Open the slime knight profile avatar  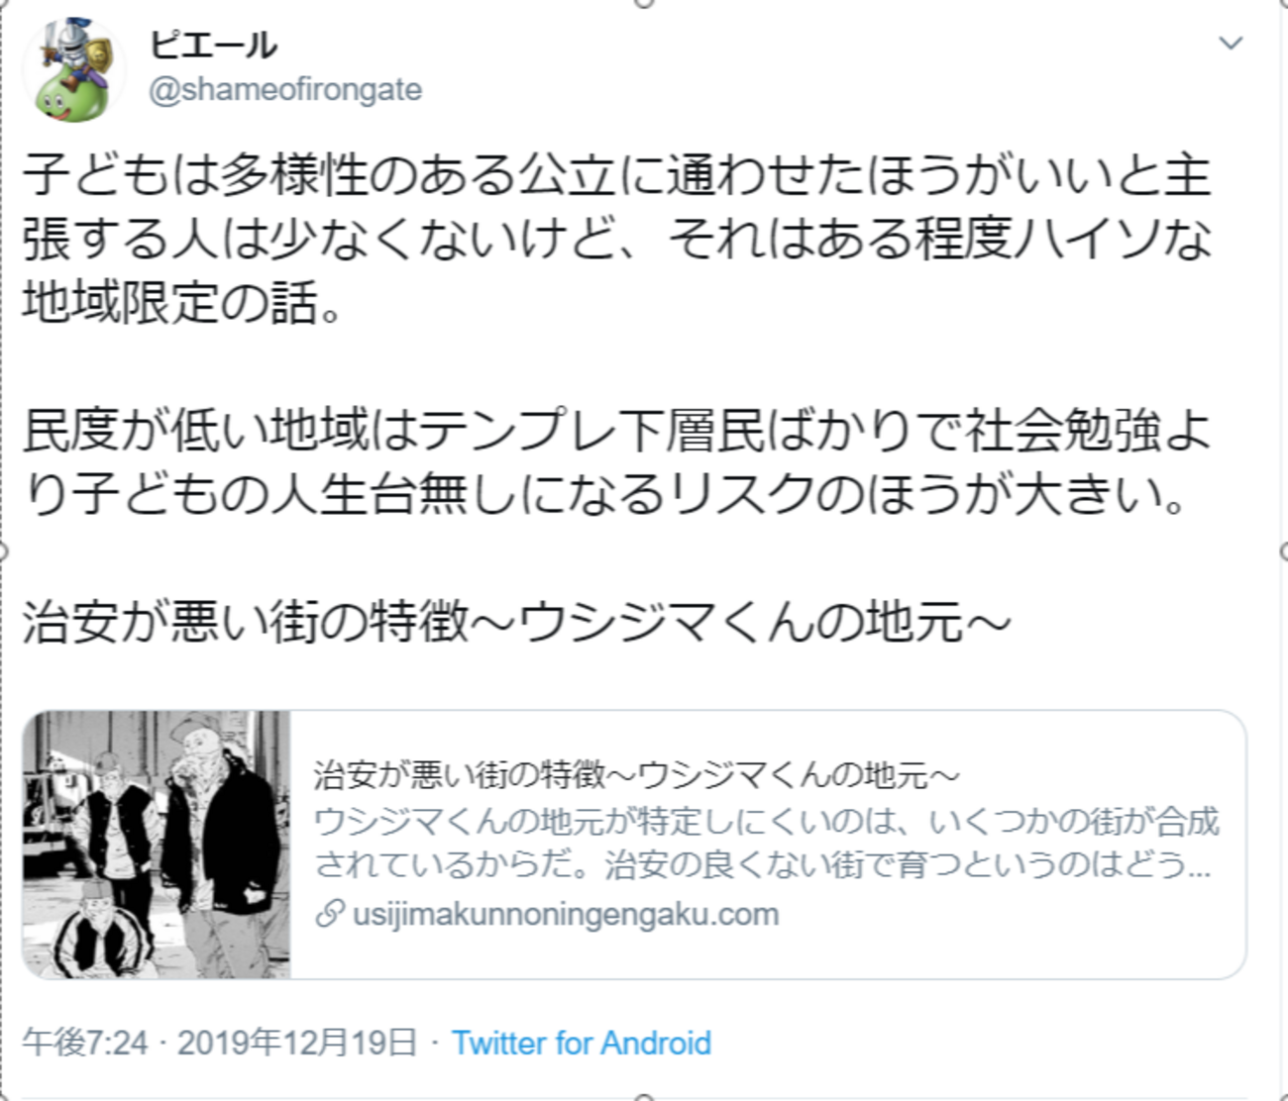pyautogui.click(x=74, y=69)
